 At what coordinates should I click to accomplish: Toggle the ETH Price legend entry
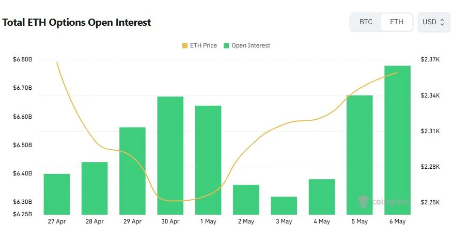[x=199, y=45]
